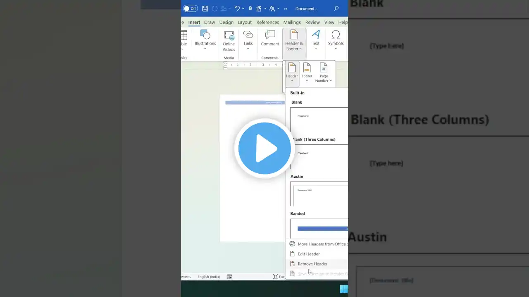Select the References ribbon tab
Screen dimensions: 529x297
tap(268, 22)
